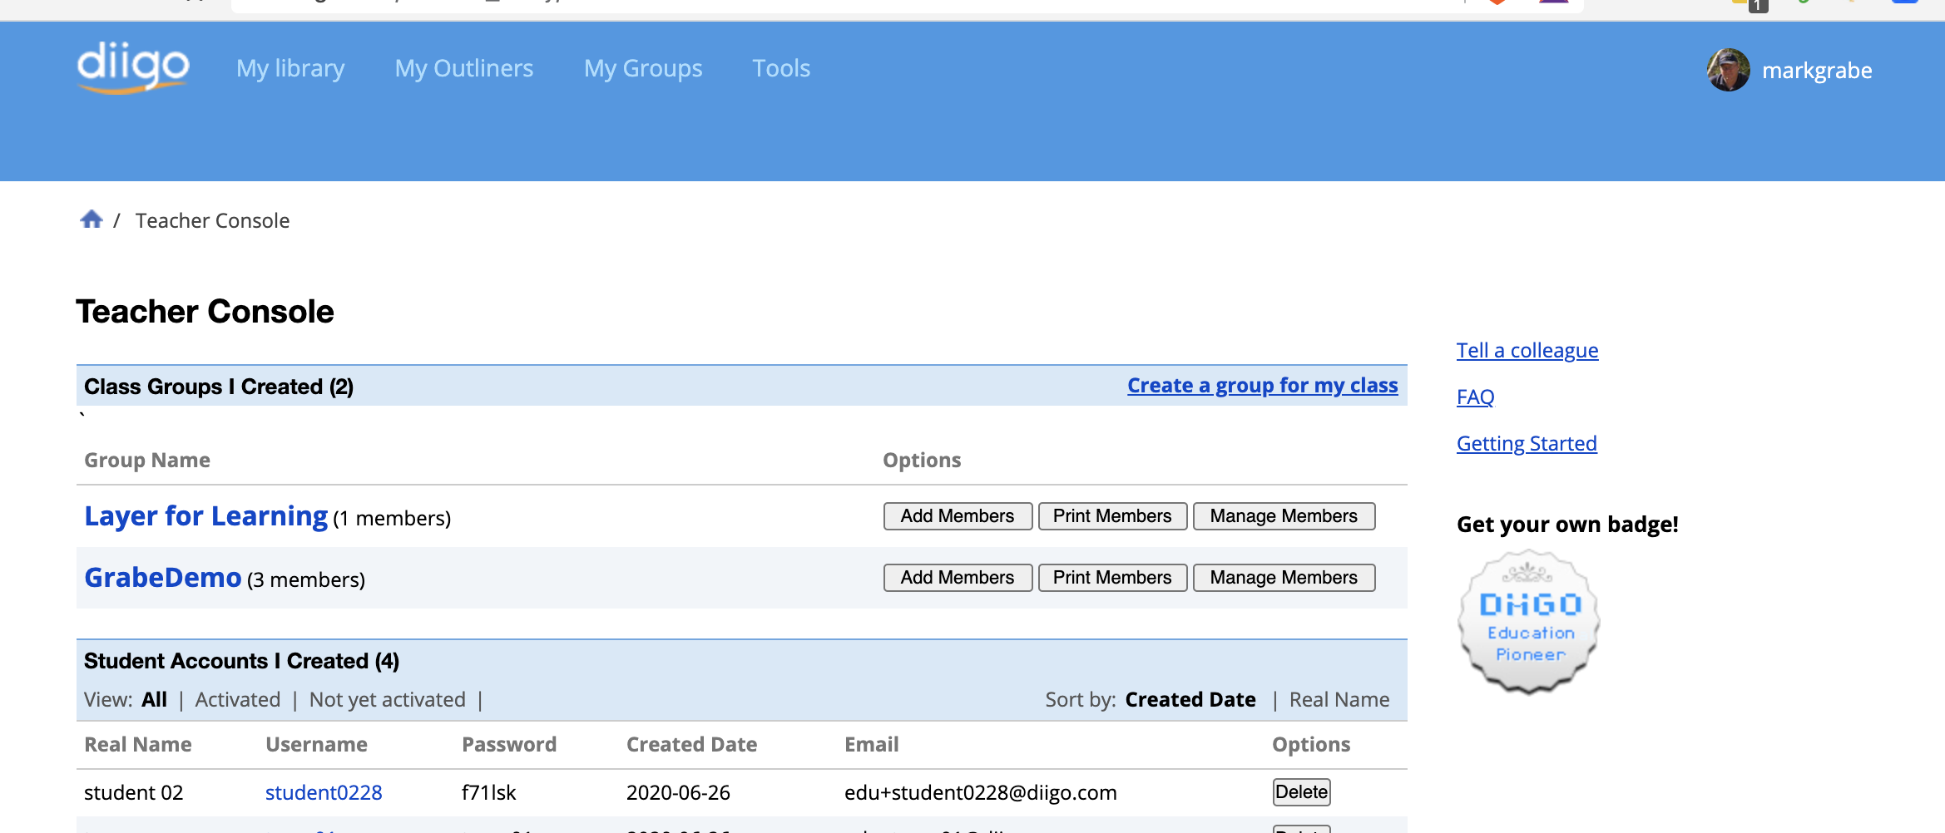Click the markgrabe username
This screenshot has width=1945, height=833.
coord(1817,71)
